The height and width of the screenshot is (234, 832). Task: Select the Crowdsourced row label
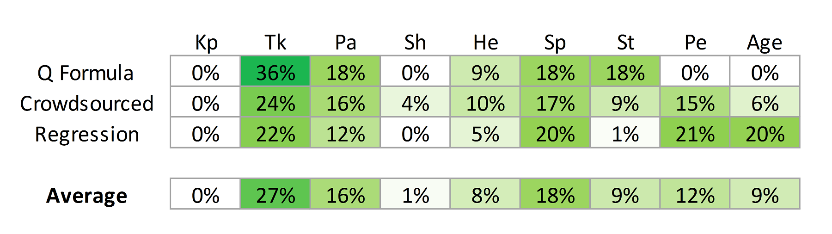pos(87,104)
